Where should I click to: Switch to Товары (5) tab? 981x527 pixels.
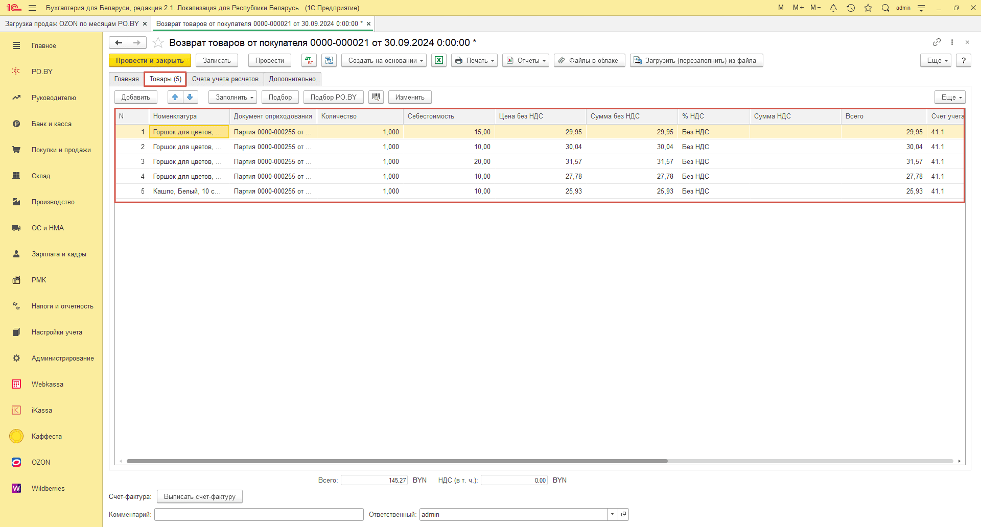pyautogui.click(x=165, y=79)
